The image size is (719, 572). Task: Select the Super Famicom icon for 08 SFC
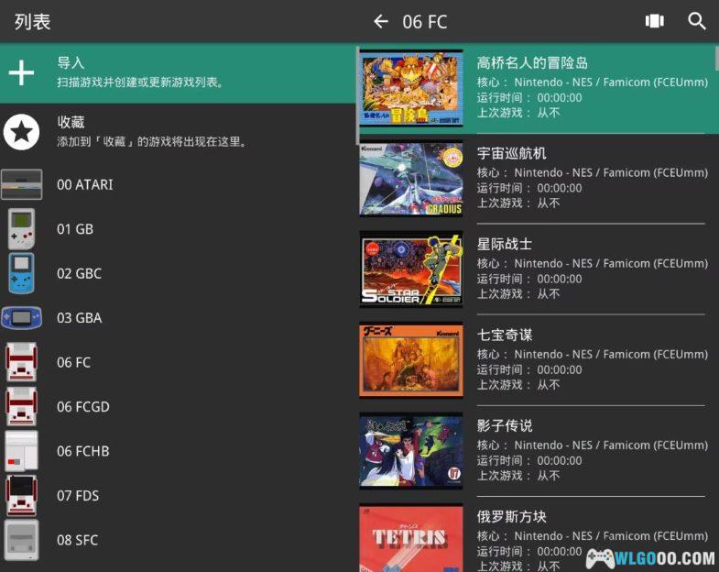(x=22, y=540)
